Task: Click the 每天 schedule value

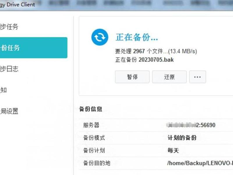Action: [x=173, y=150]
